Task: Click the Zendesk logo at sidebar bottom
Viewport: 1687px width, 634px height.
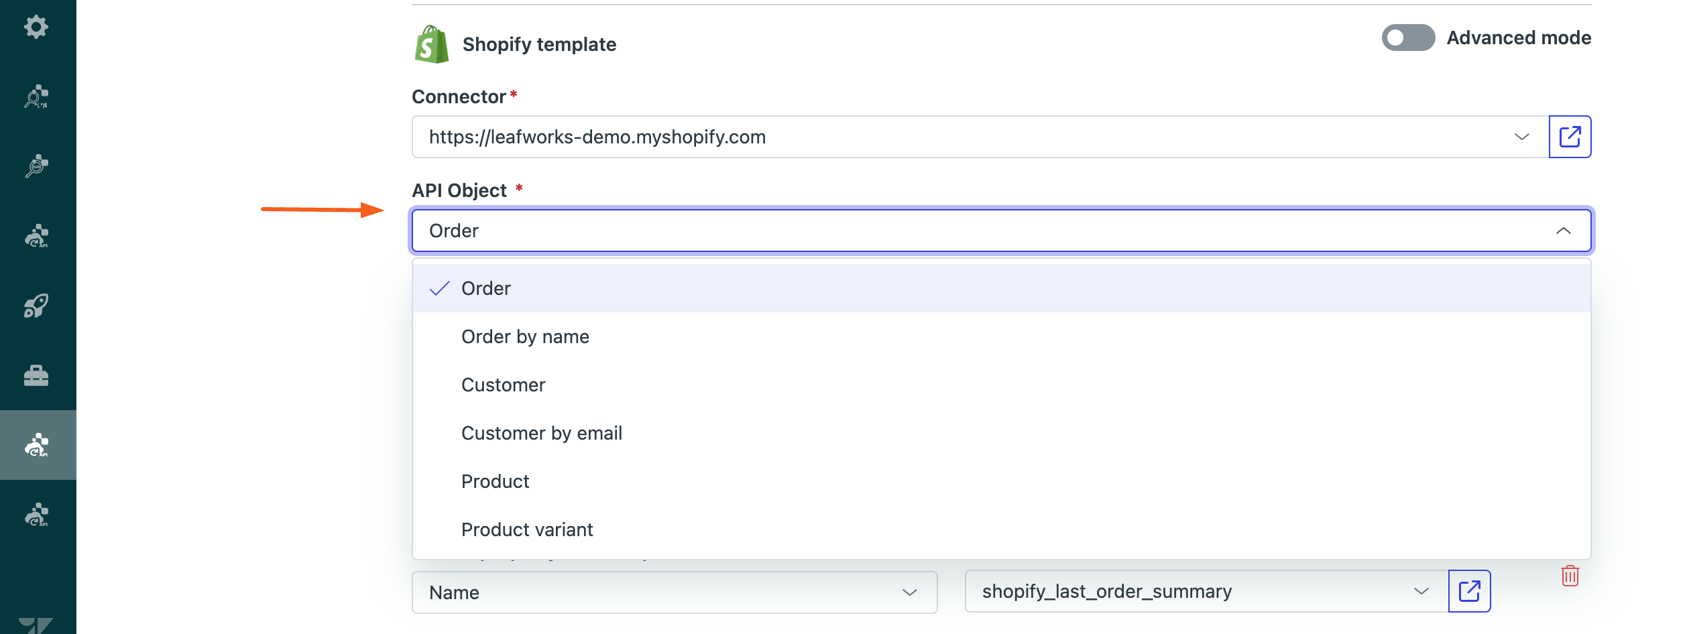Action: coord(36,625)
